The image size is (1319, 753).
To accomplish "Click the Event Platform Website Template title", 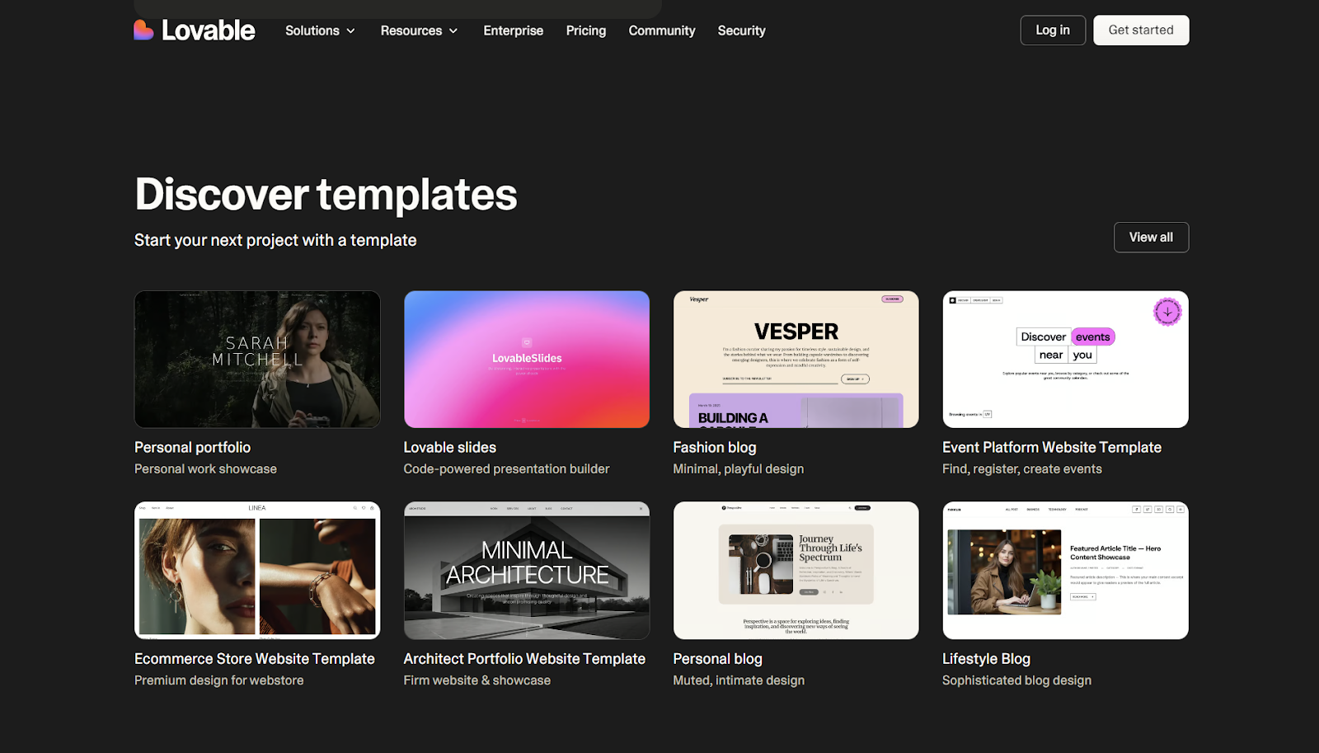I will 1051,448.
